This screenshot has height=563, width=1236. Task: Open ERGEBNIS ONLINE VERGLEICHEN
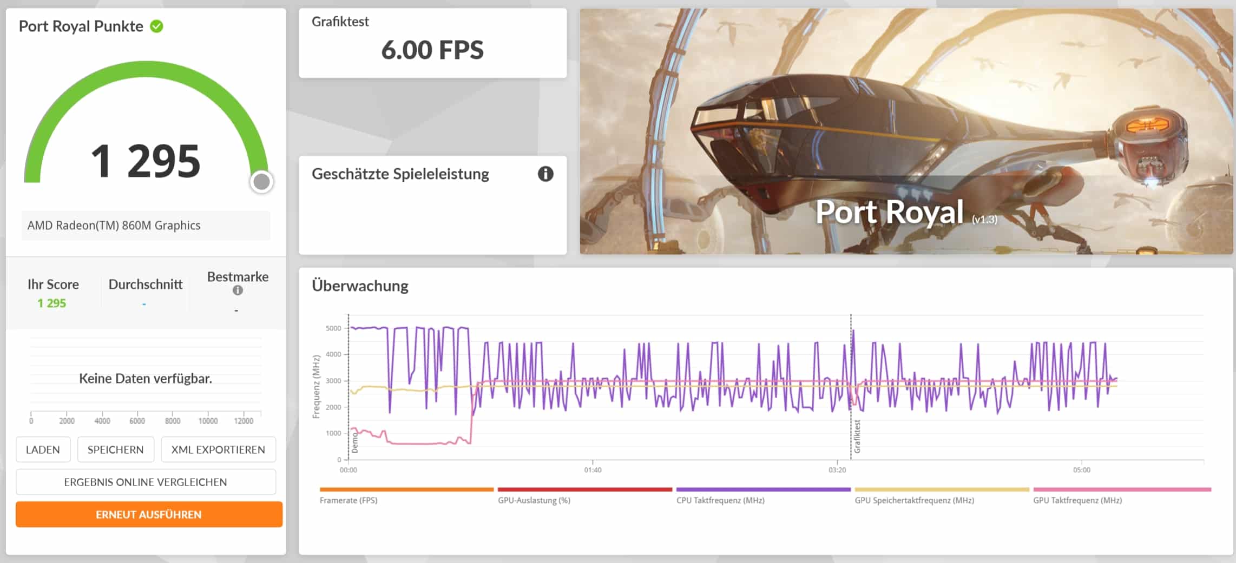tap(146, 482)
